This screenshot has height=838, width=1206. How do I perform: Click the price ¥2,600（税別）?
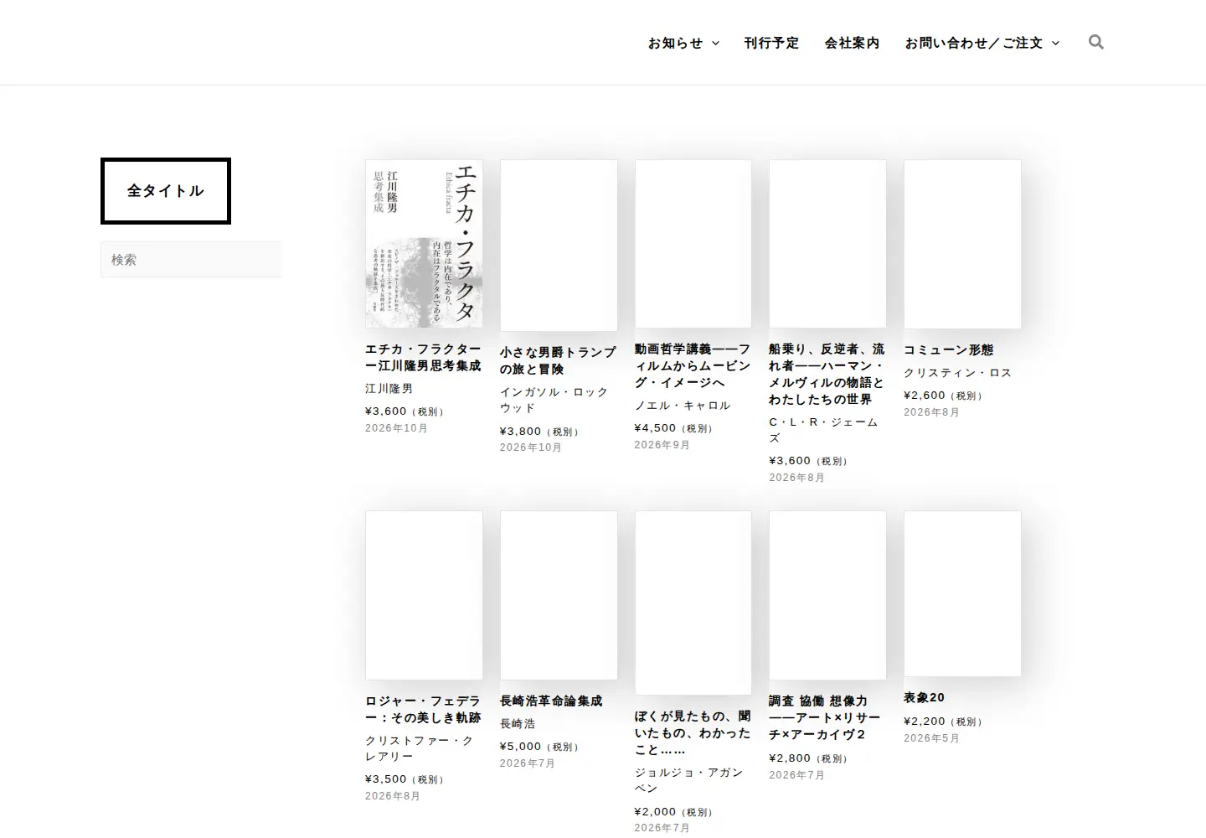tap(945, 396)
